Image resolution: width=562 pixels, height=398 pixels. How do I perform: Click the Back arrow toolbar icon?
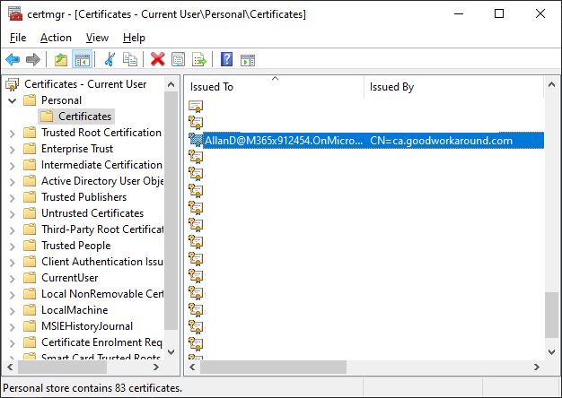pos(13,60)
